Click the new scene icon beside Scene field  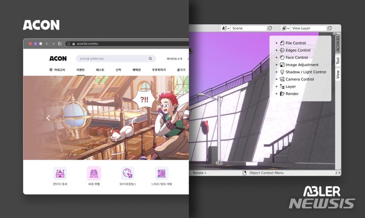click(270, 28)
